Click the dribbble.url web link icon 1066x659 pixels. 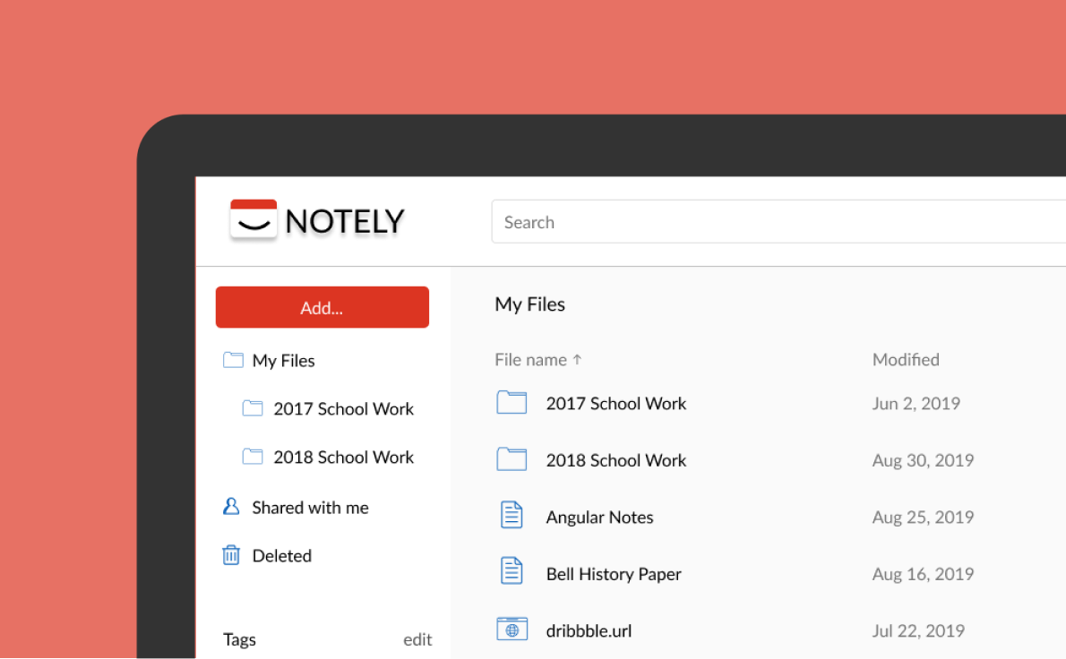[512, 629]
